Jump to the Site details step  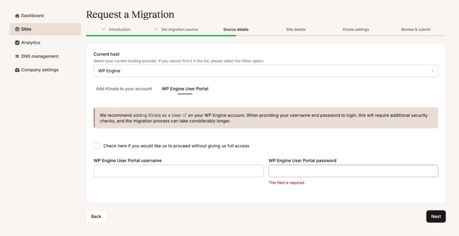[x=296, y=30]
